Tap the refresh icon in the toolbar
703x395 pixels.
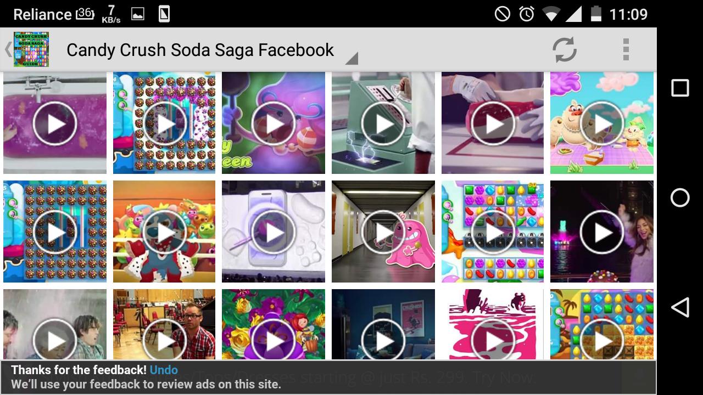pyautogui.click(x=565, y=50)
